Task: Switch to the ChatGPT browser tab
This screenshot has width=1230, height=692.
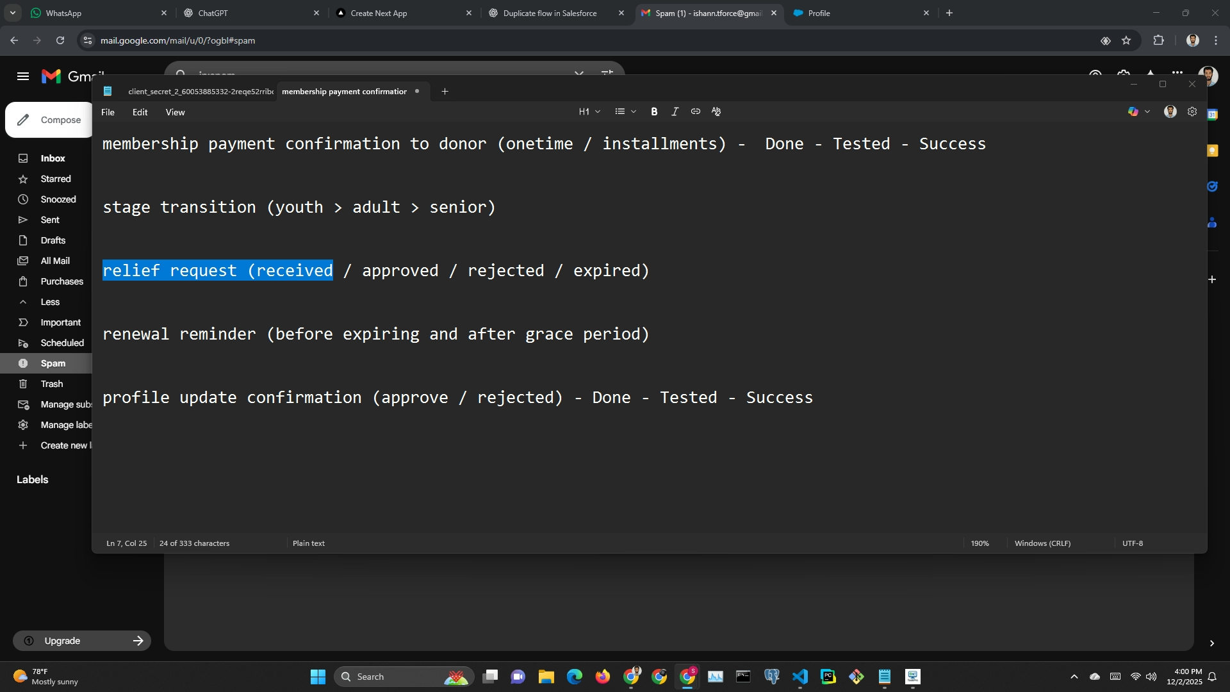Action: (213, 13)
